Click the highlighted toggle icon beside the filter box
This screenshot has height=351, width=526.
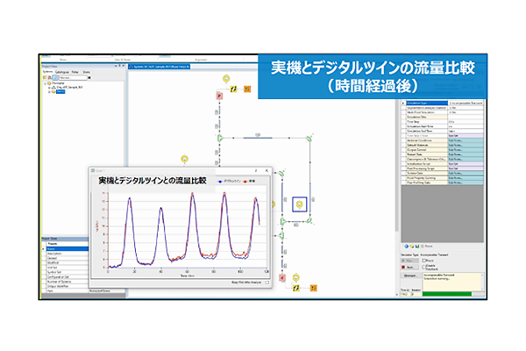click(x=56, y=77)
